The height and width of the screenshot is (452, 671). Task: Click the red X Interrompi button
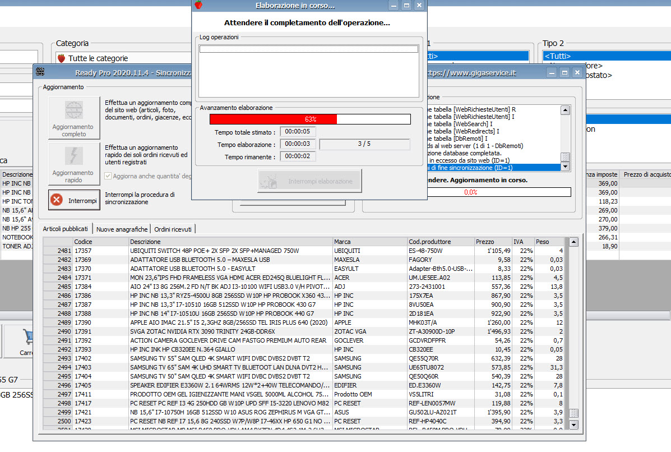coord(74,200)
